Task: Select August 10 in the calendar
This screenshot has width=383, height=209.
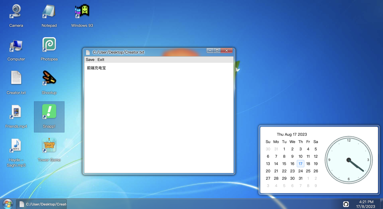Action: pyautogui.click(x=300, y=156)
